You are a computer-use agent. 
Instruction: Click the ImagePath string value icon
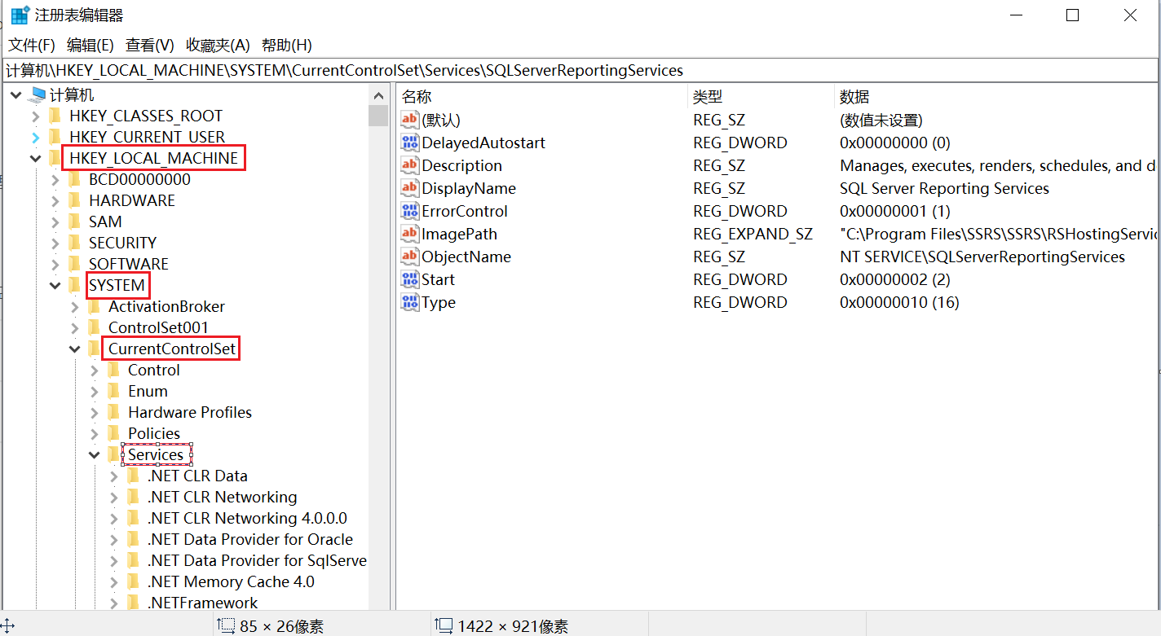[x=409, y=234]
